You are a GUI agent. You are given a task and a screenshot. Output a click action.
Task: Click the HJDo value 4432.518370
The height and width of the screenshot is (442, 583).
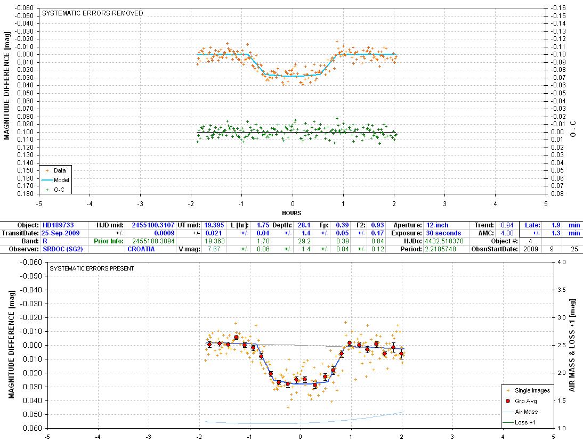[x=444, y=241]
